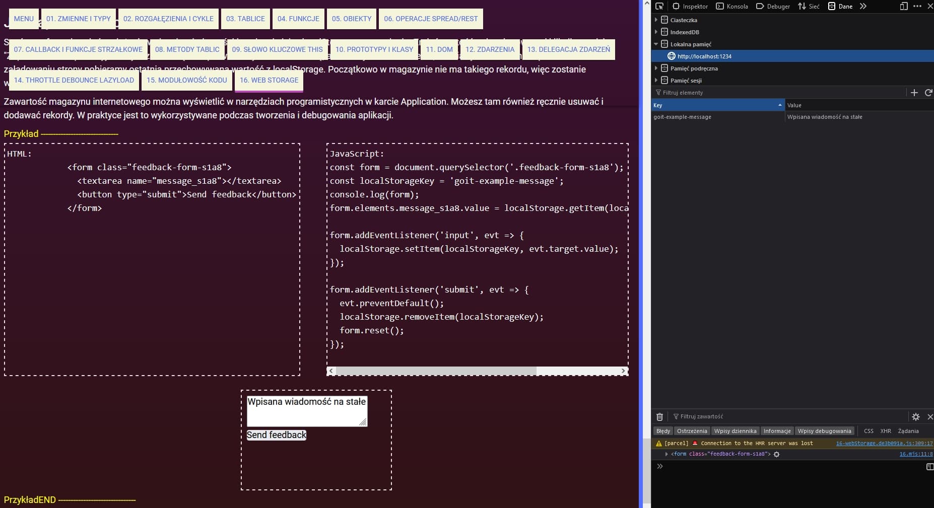Enable the XHR console filter

click(x=885, y=431)
